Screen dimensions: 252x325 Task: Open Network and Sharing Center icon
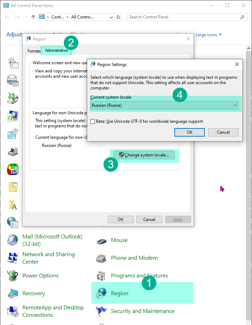pyautogui.click(x=13, y=258)
